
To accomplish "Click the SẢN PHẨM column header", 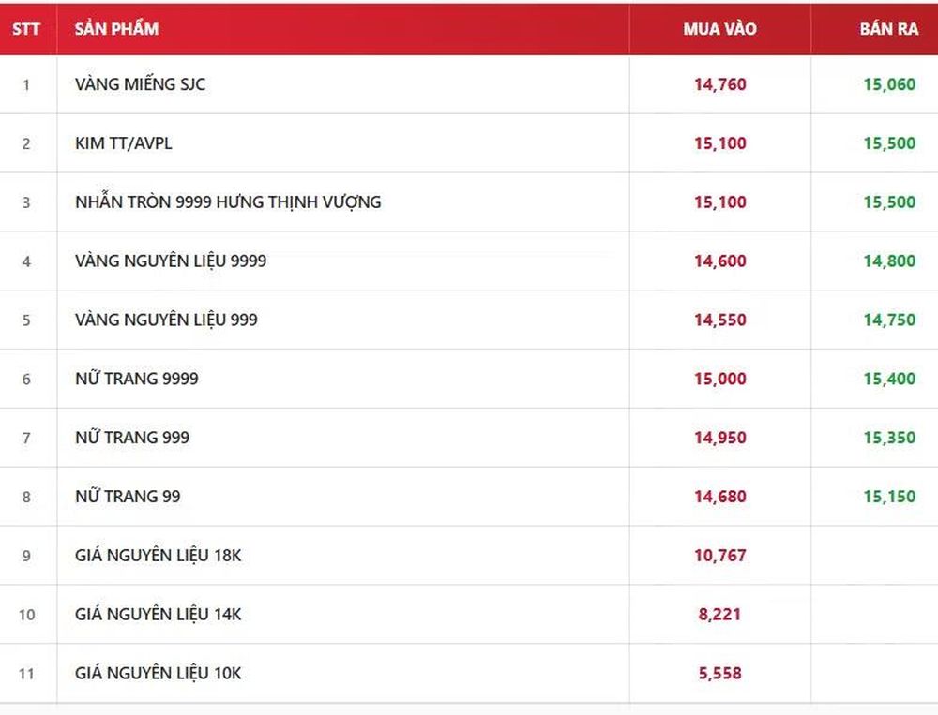I will click(116, 29).
